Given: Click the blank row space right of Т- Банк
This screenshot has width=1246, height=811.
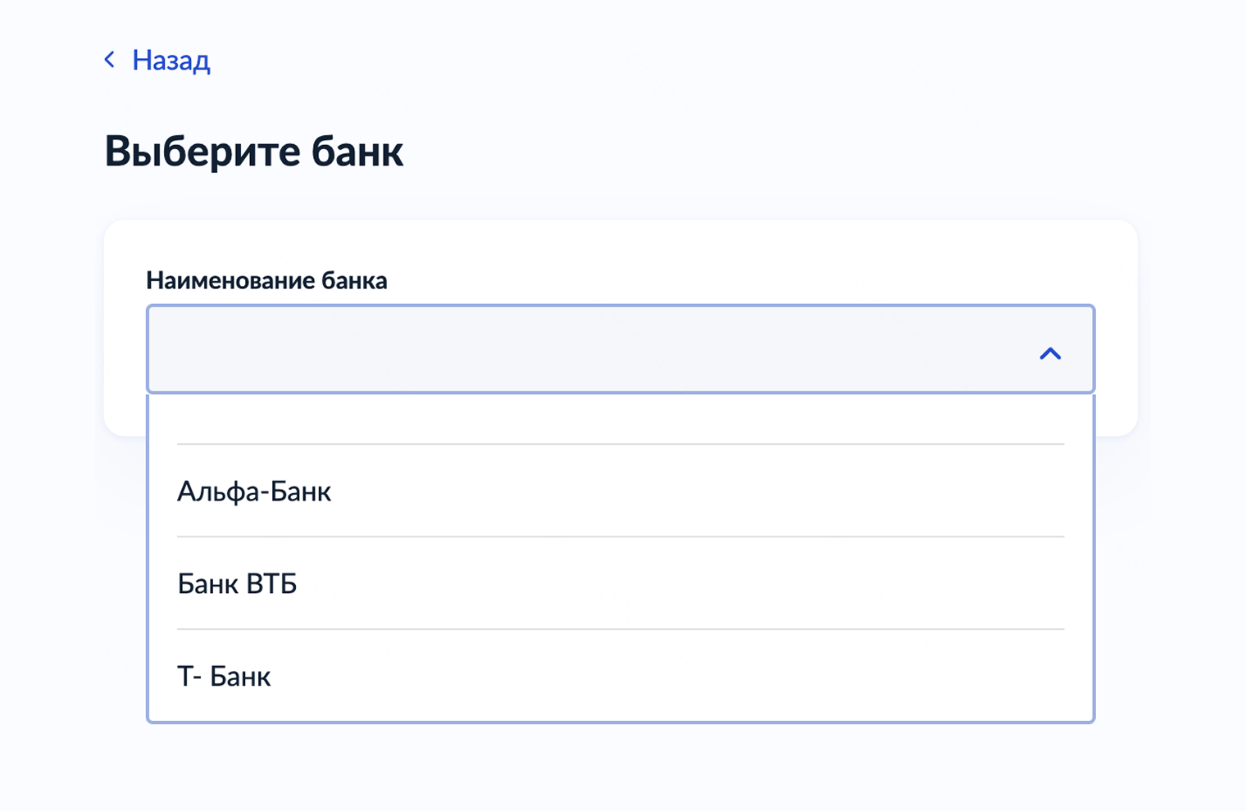Looking at the screenshot, I should [697, 677].
